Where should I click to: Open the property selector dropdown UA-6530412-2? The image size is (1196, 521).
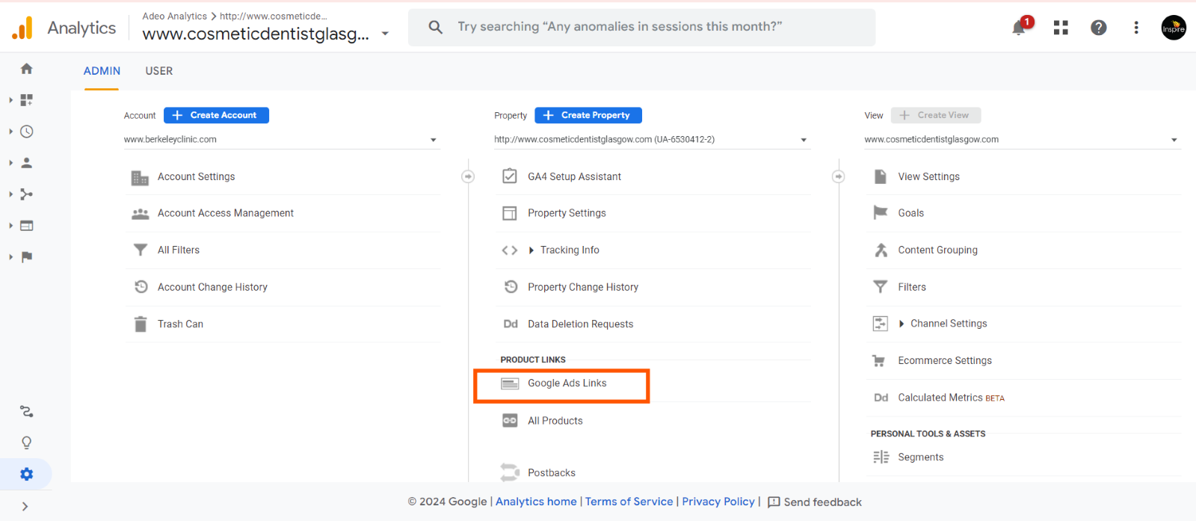pyautogui.click(x=651, y=140)
